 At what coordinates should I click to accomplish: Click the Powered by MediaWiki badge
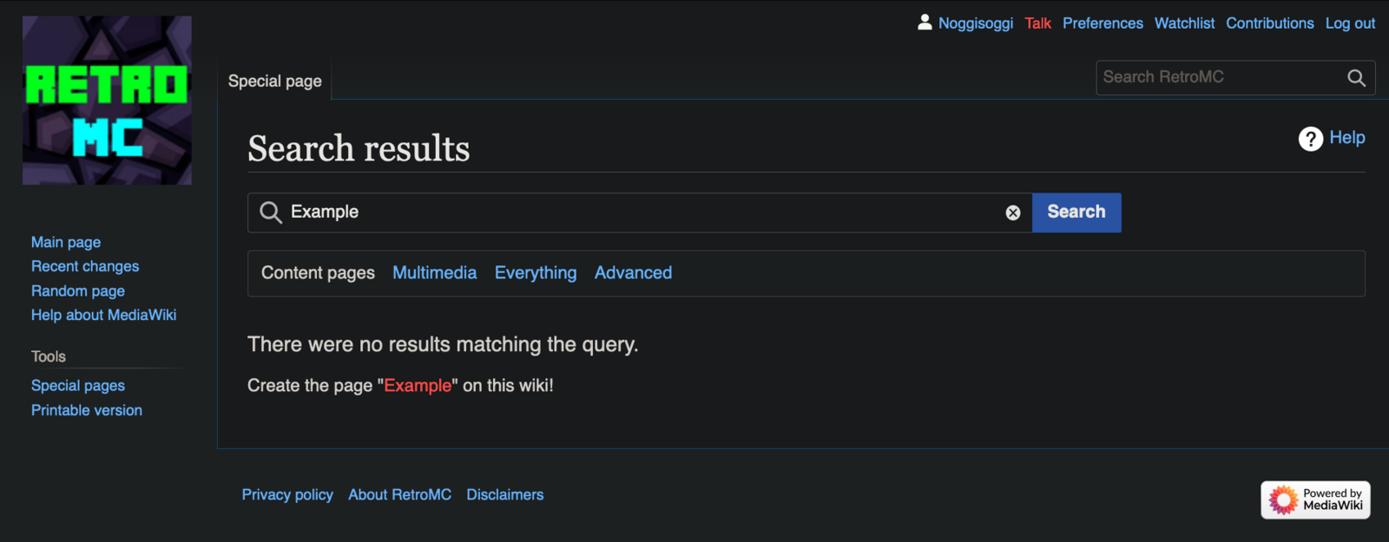1314,500
